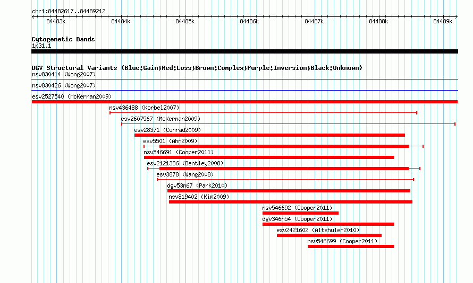Screen dimensions: 473x283
Task: Click the red bar under nsv546691 (Cooper2011)
Action: pos(269,157)
